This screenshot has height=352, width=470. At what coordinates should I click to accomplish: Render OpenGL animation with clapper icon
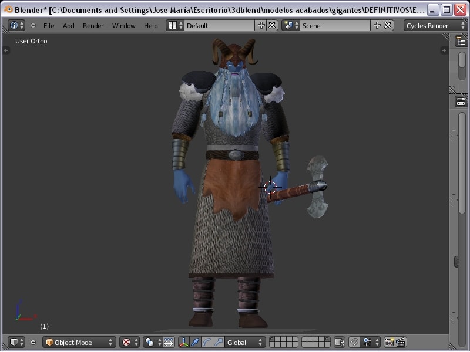[x=401, y=342]
